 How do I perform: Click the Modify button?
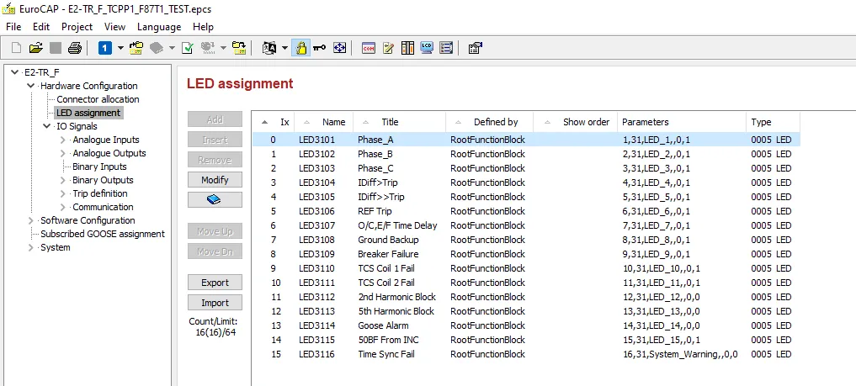[215, 180]
